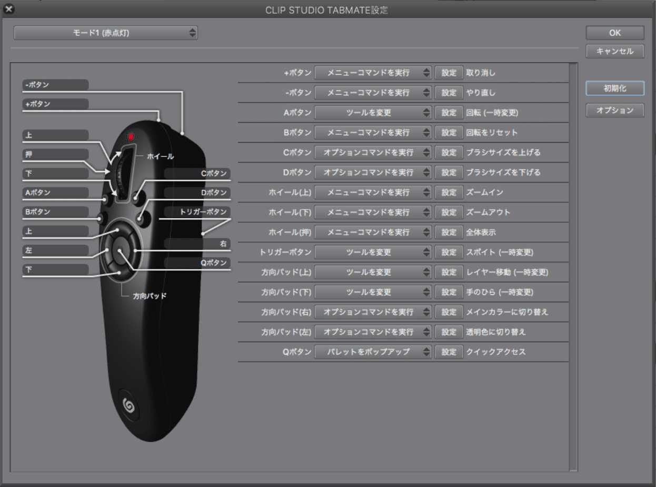
Task: Click 設定 button for 方向パッド(上) row
Action: 449,273
